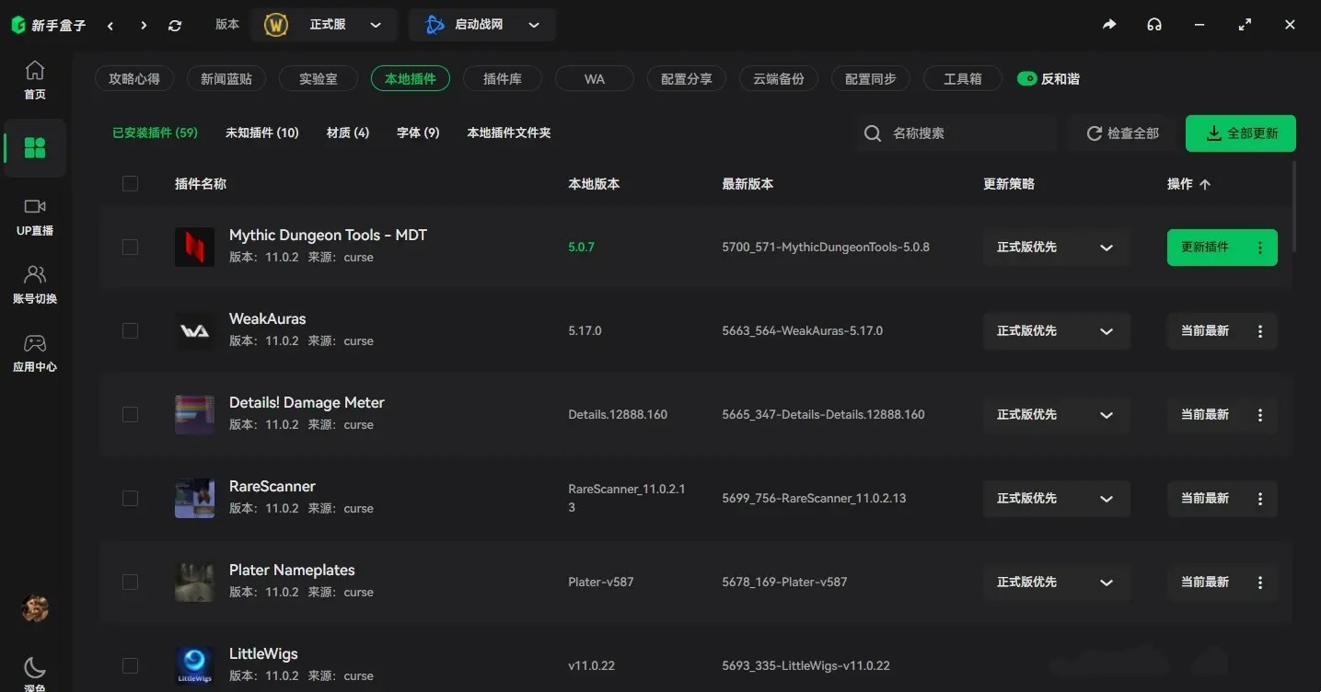Click the share arrow icon
Screen dimensions: 1321x692
pos(1109,25)
